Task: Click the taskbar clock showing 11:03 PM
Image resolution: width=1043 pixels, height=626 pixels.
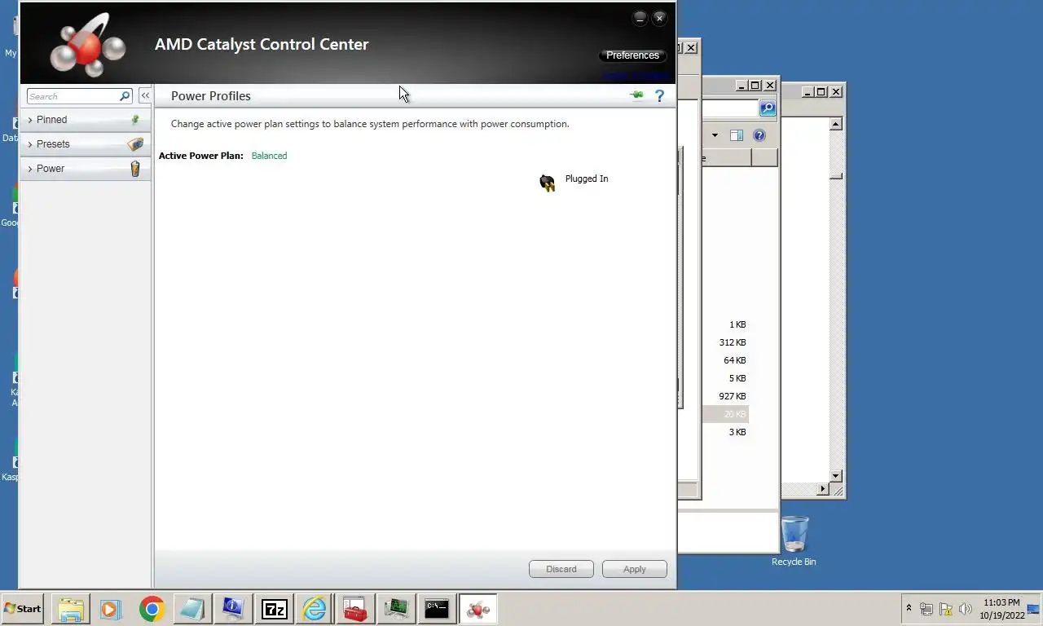Action: [1001, 609]
